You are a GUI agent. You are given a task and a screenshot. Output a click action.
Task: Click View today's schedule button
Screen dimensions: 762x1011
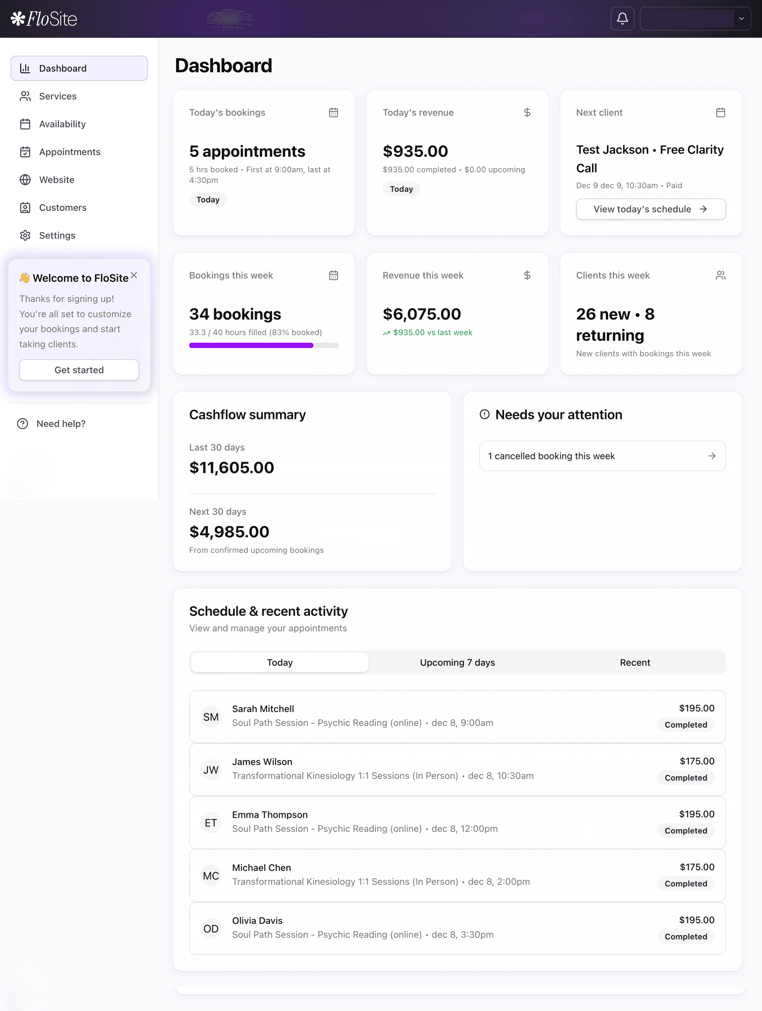pyautogui.click(x=651, y=209)
